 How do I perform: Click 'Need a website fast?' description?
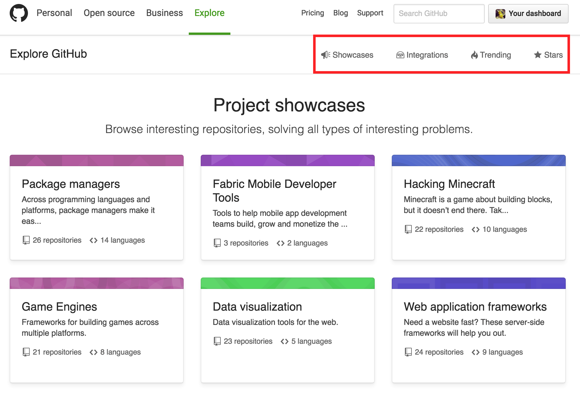click(x=474, y=327)
